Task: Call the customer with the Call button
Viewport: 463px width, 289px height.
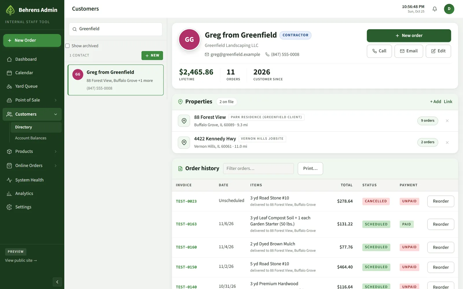Action: click(379, 51)
